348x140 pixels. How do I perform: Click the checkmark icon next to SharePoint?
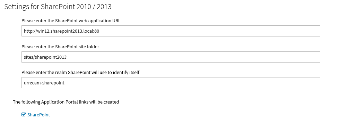pyautogui.click(x=24, y=115)
